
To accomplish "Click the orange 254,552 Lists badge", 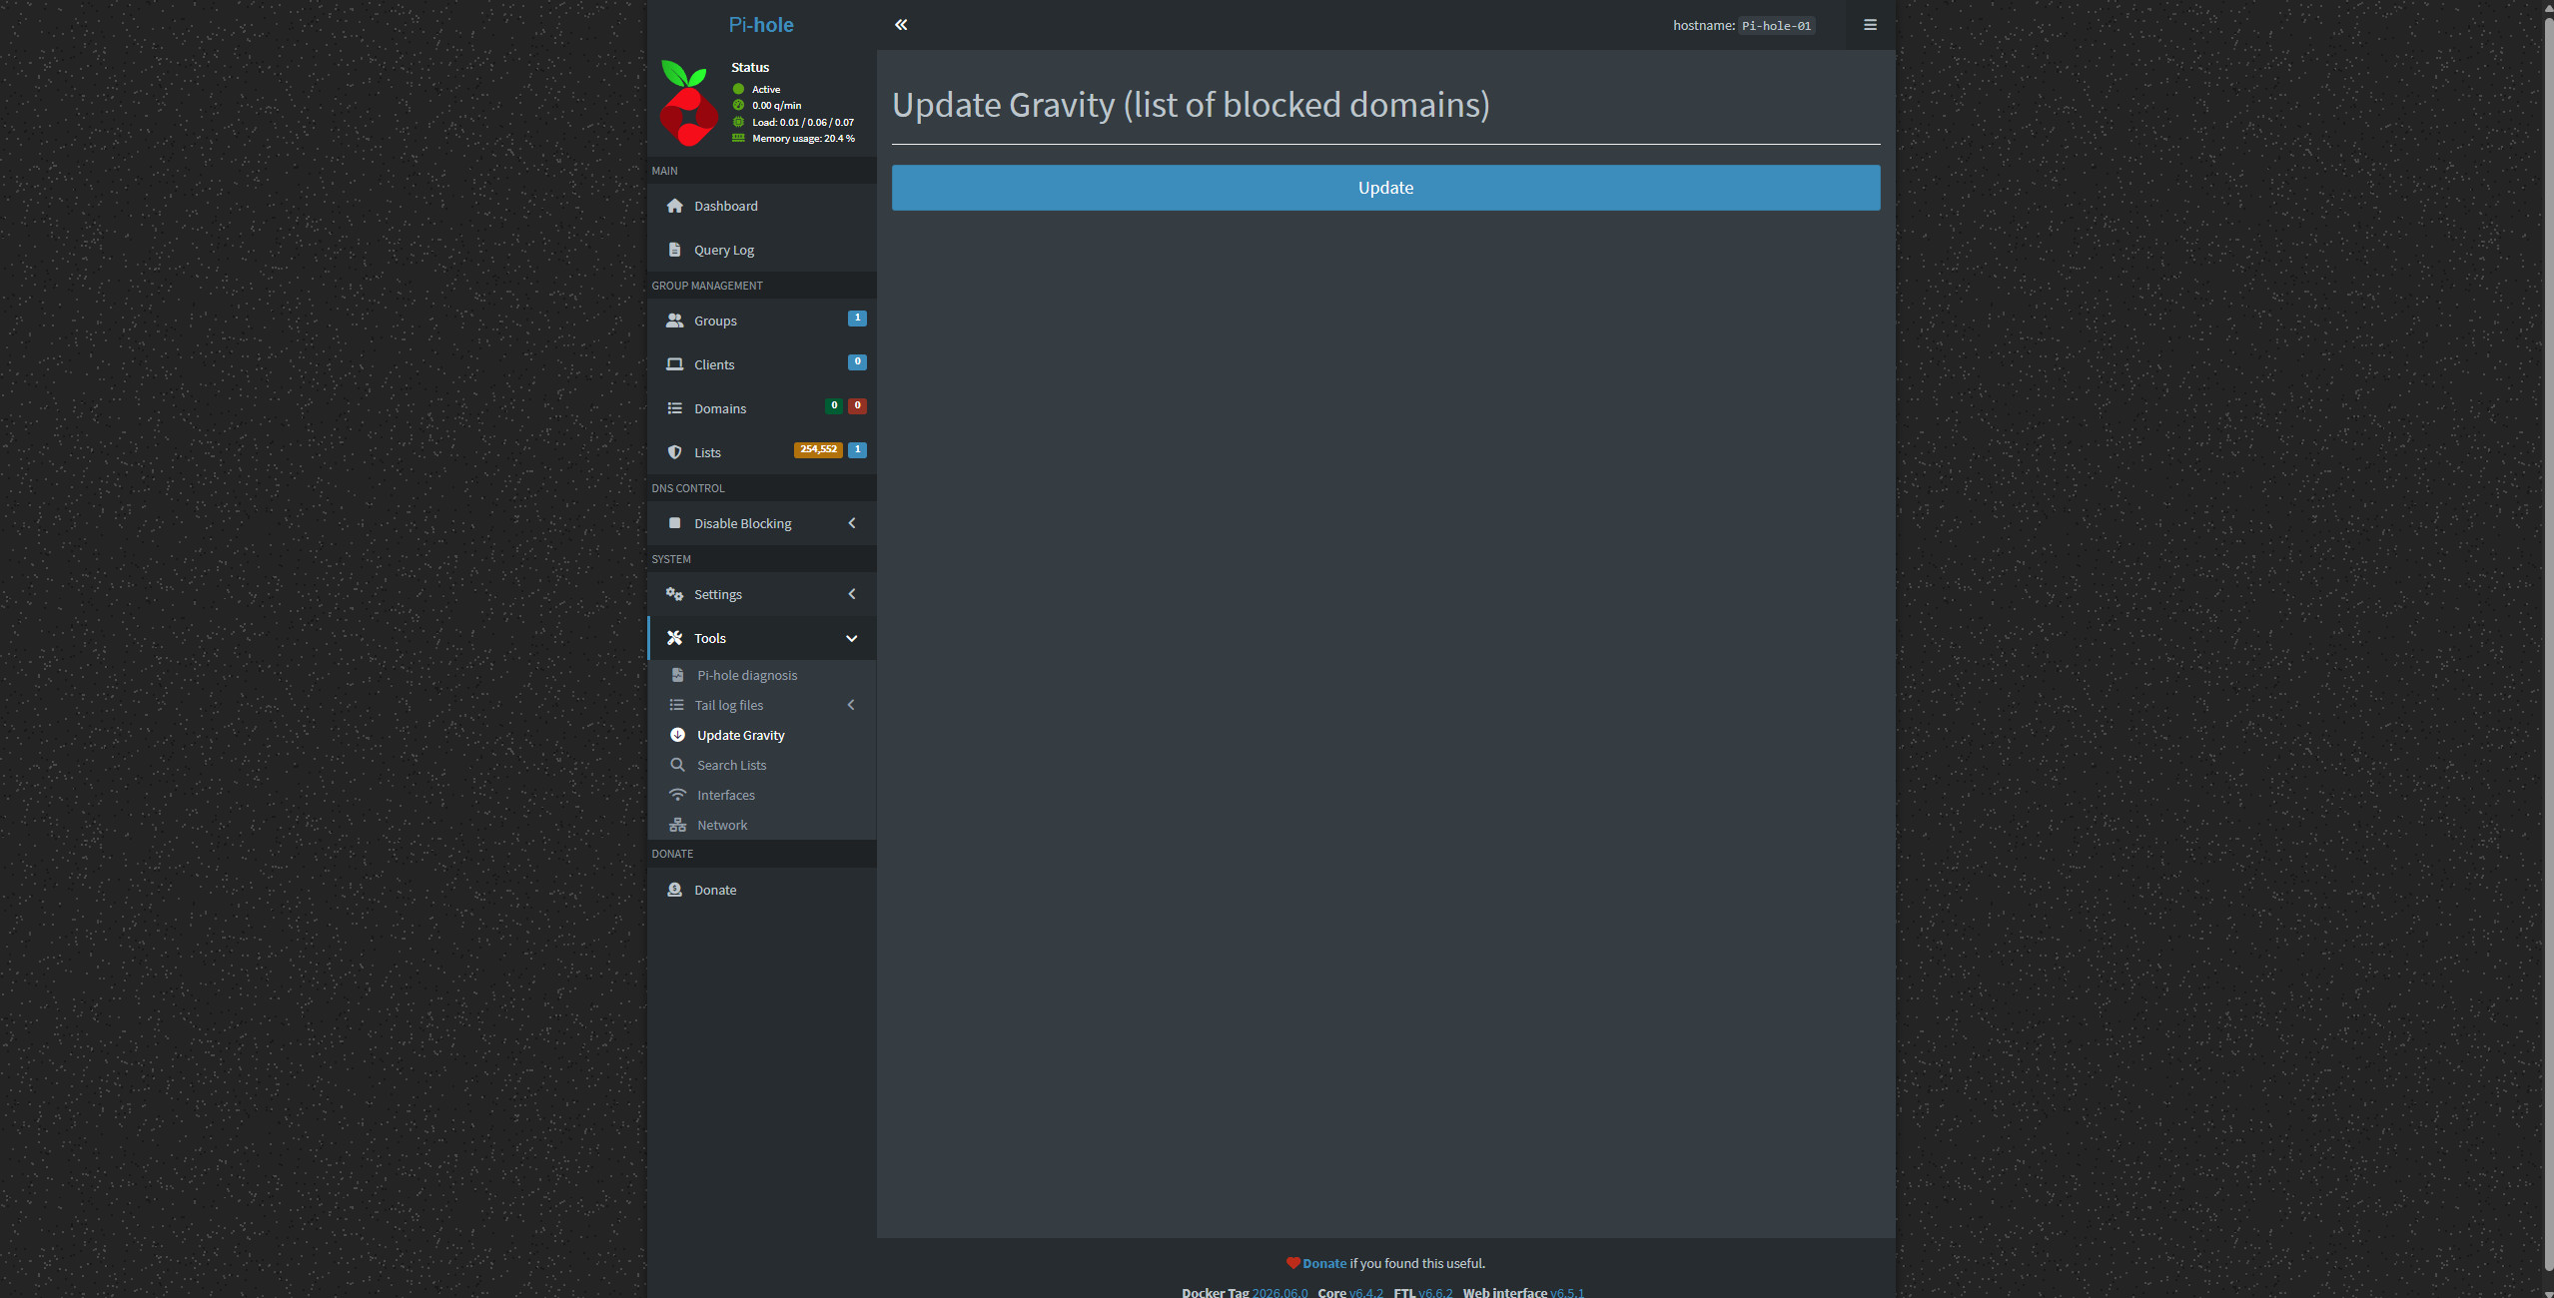I will tap(818, 450).
